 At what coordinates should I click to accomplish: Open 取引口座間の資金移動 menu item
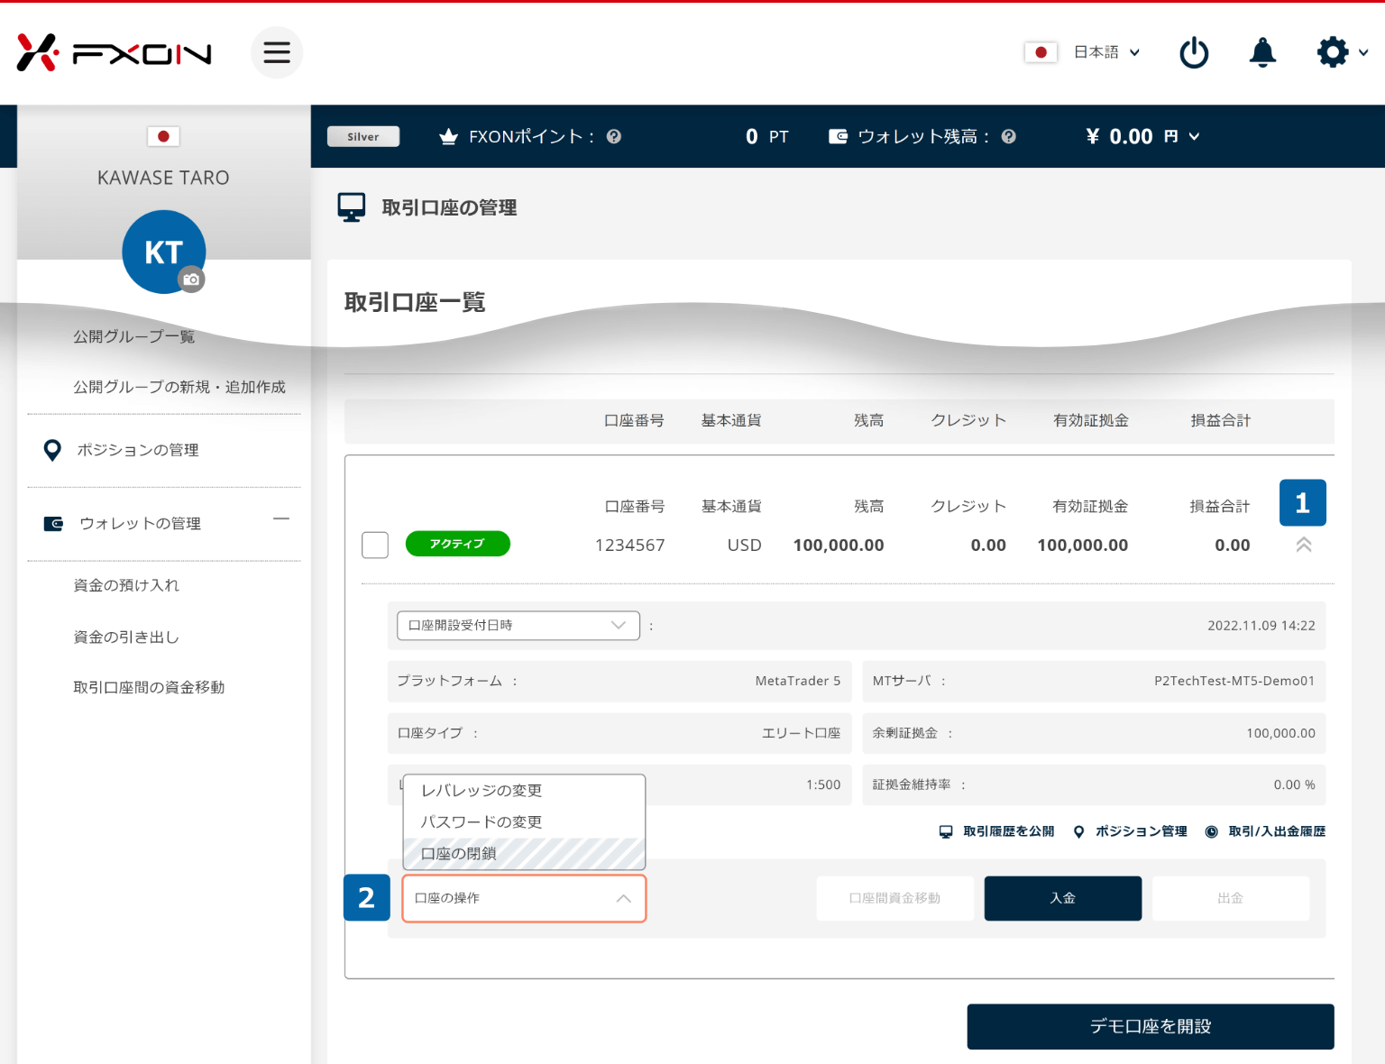(149, 687)
